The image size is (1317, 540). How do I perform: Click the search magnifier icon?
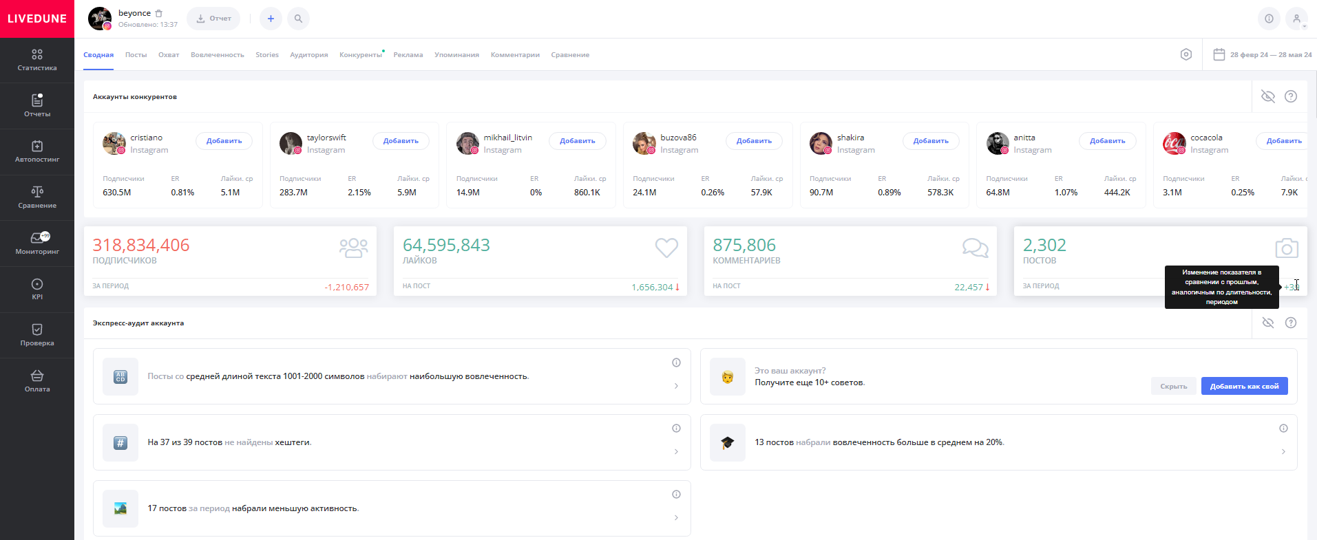point(298,19)
